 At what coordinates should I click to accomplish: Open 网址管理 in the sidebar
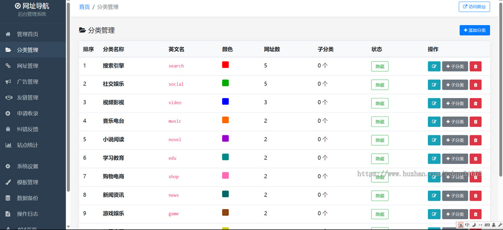tap(33, 66)
